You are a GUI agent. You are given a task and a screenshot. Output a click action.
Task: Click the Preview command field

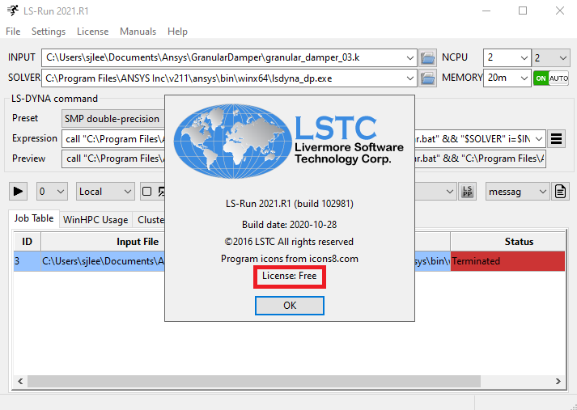point(303,159)
